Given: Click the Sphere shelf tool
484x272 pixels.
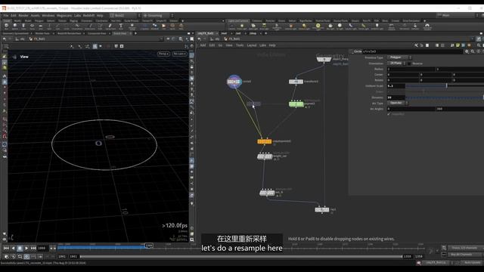Looking at the screenshot, I should pyautogui.click(x=15, y=26).
